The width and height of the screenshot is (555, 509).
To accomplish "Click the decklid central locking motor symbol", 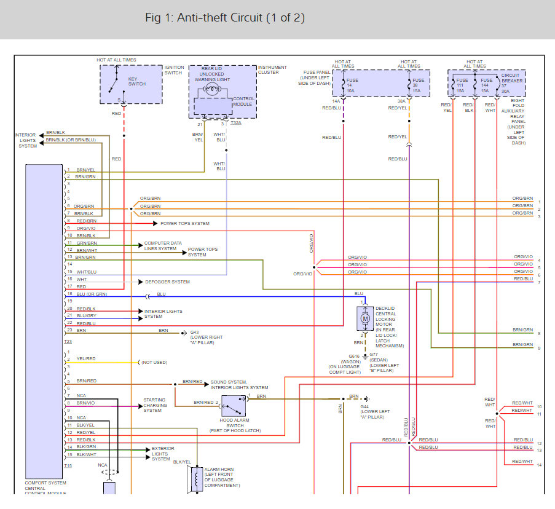I will click(364, 318).
